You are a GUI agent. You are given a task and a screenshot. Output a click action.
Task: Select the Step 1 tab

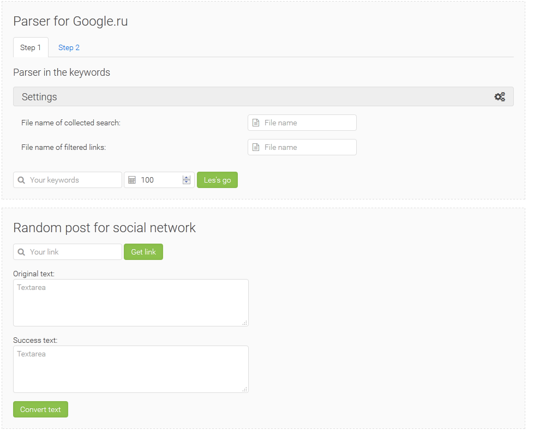(31, 48)
